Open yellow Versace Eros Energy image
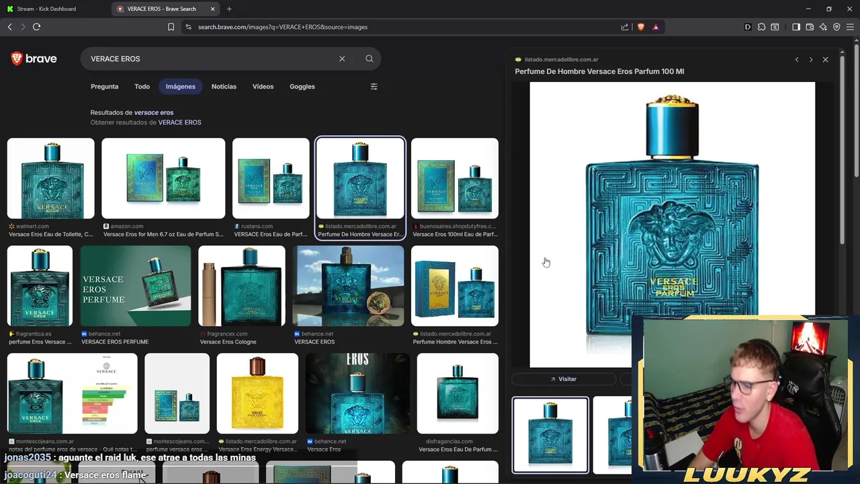The height and width of the screenshot is (484, 860). pyautogui.click(x=257, y=393)
